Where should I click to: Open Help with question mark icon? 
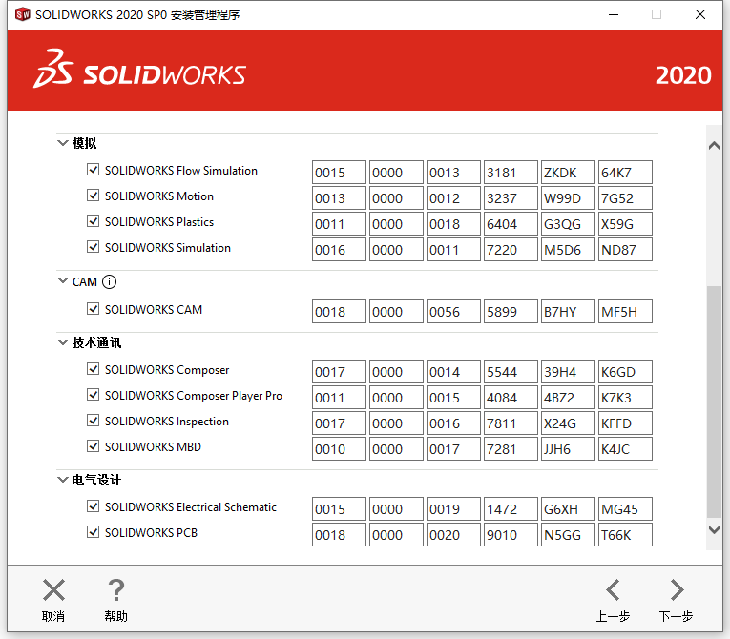pyautogui.click(x=115, y=590)
